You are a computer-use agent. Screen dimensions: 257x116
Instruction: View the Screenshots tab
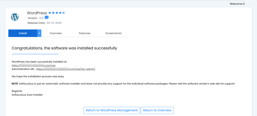point(113,33)
